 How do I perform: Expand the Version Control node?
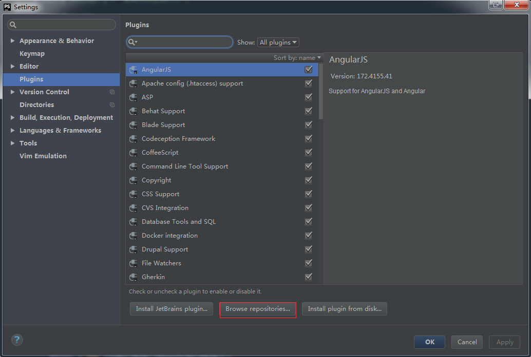(12, 92)
